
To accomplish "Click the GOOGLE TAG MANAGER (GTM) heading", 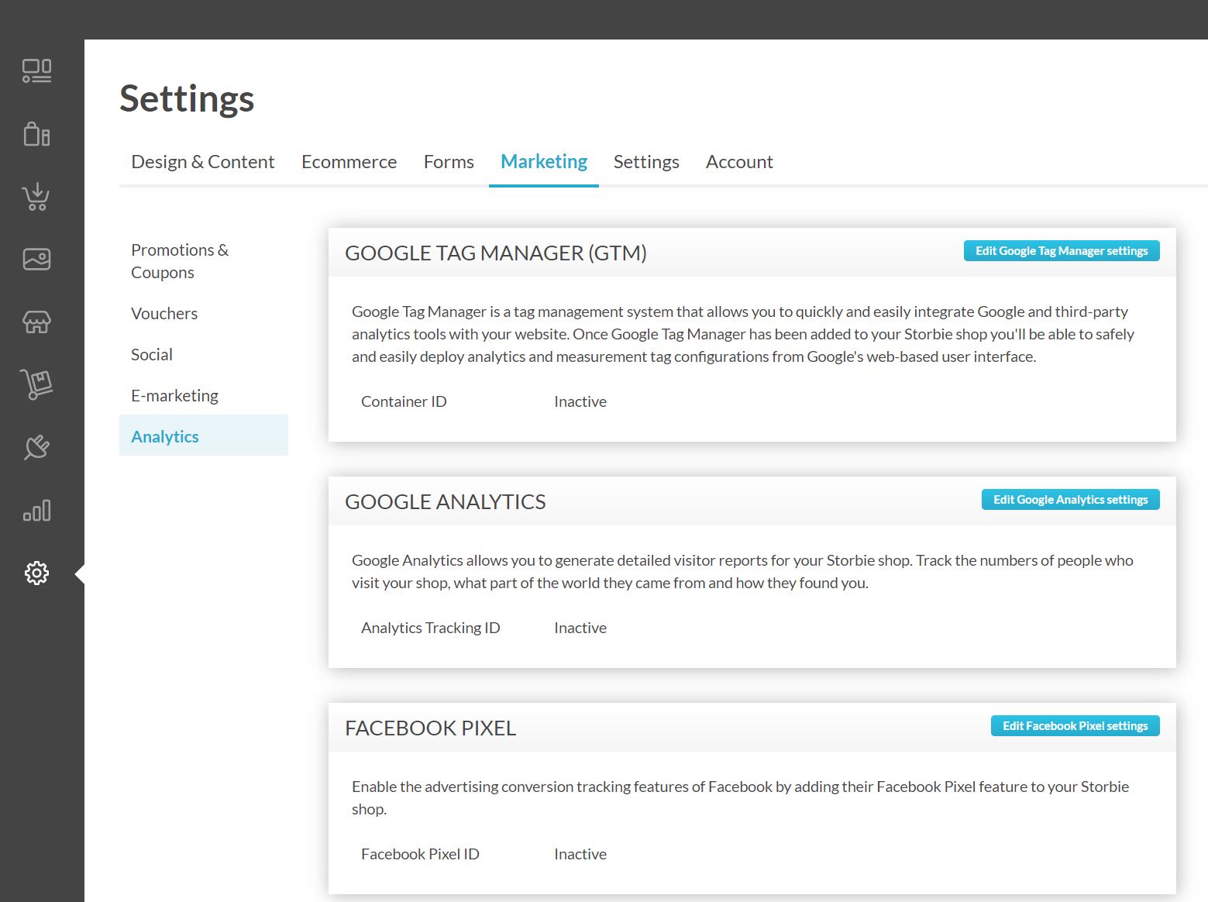I will click(496, 253).
